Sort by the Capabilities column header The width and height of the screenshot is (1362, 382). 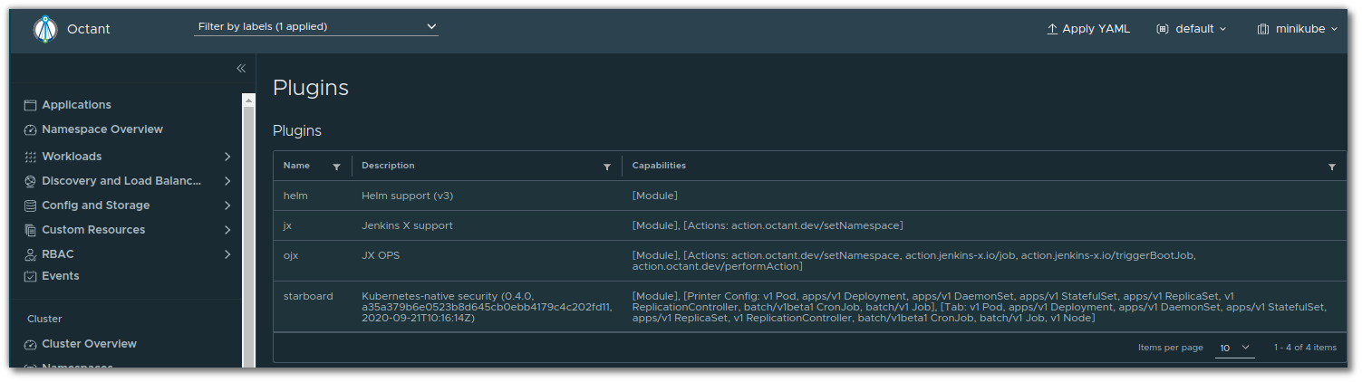(659, 166)
